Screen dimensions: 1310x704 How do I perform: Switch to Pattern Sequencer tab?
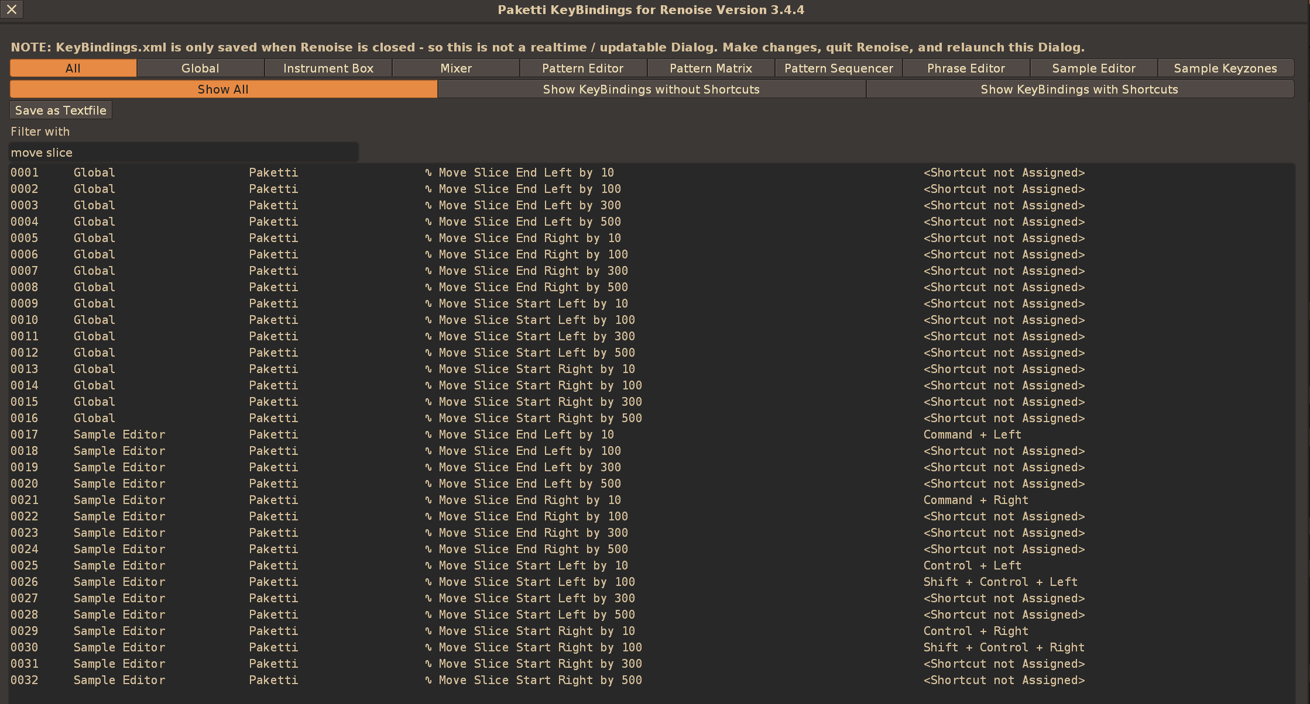tap(838, 68)
